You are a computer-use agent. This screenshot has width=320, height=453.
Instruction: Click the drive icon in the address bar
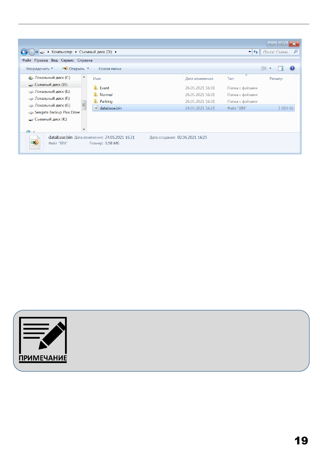coord(42,52)
